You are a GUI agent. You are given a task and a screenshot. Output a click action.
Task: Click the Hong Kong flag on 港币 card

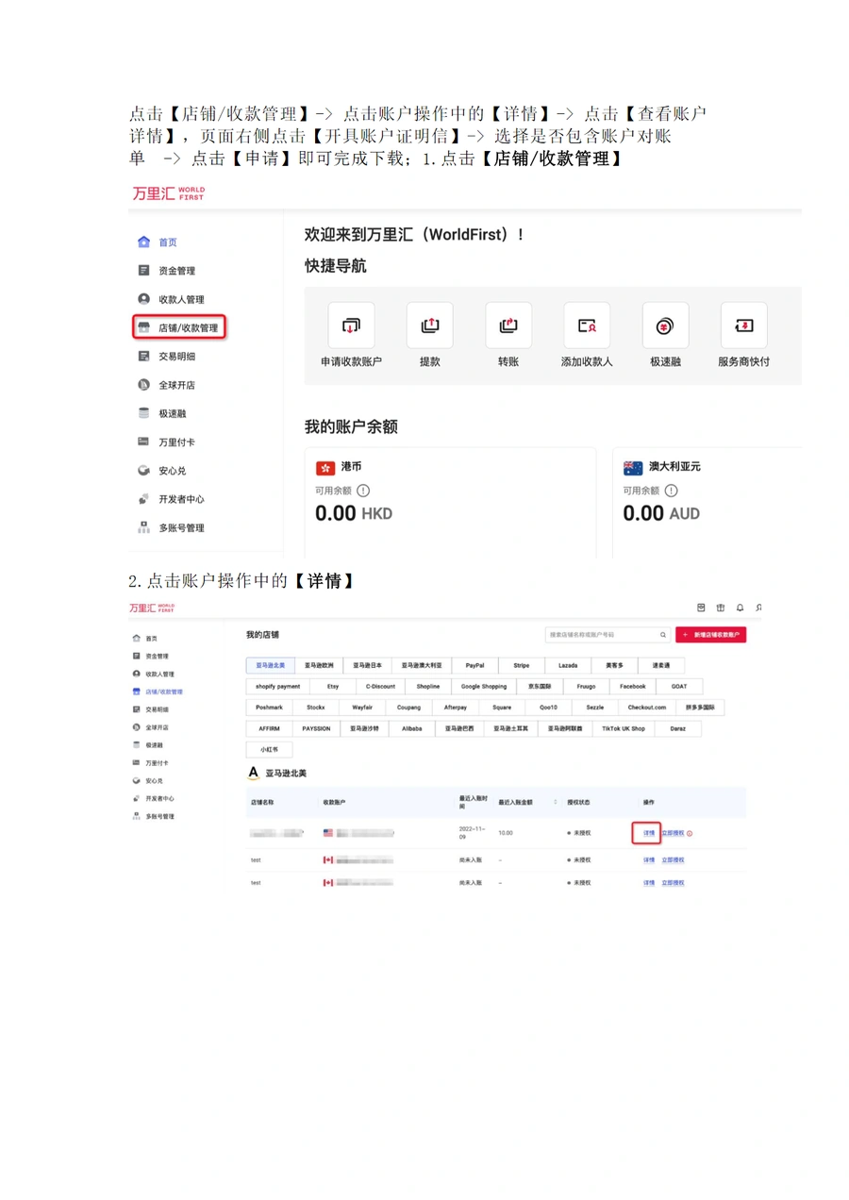click(325, 468)
